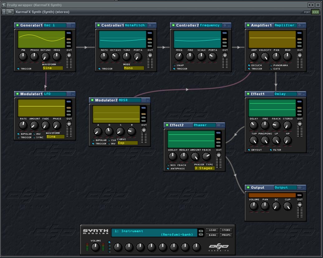
Task: Minimize the Generator1 module
Action: pos(73,25)
